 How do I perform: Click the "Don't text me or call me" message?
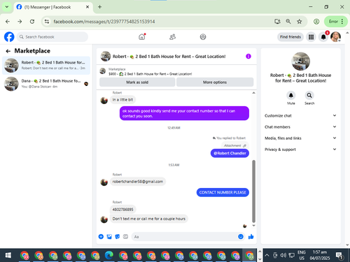pos(149,219)
